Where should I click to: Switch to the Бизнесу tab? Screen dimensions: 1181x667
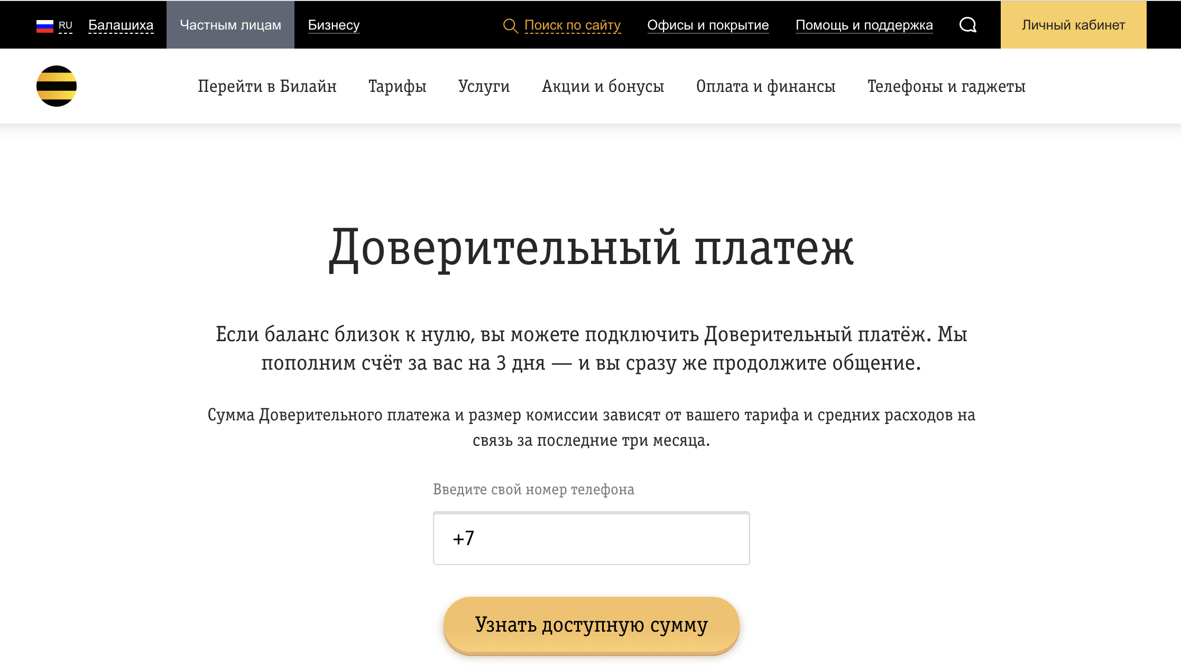[x=334, y=25]
